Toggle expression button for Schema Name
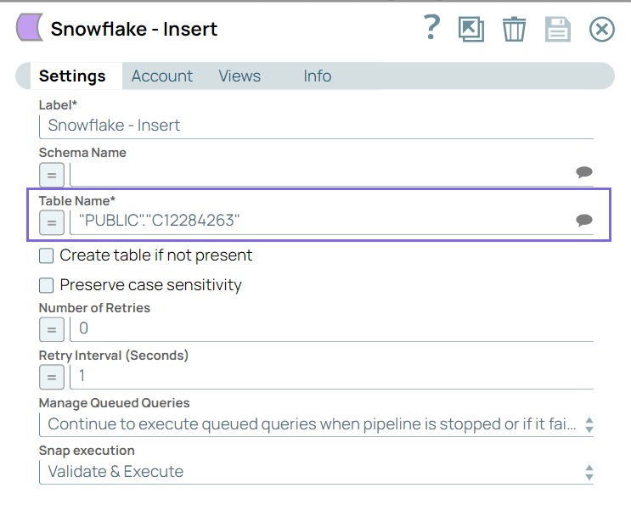The width and height of the screenshot is (631, 527). pos(52,175)
